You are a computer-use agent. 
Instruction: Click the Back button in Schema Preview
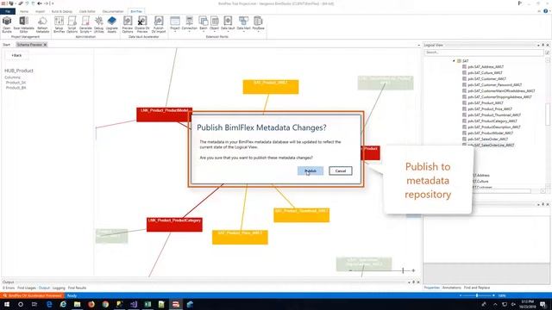tap(16, 55)
